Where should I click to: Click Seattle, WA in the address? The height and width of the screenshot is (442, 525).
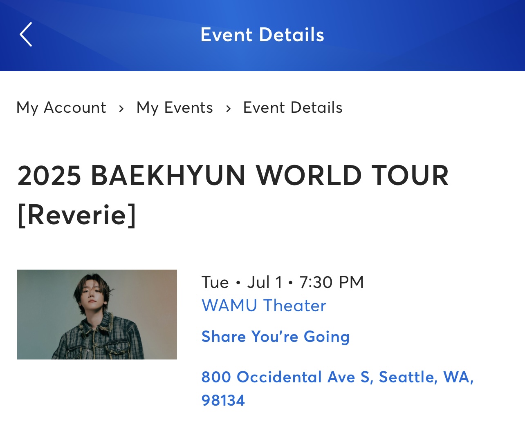click(426, 377)
